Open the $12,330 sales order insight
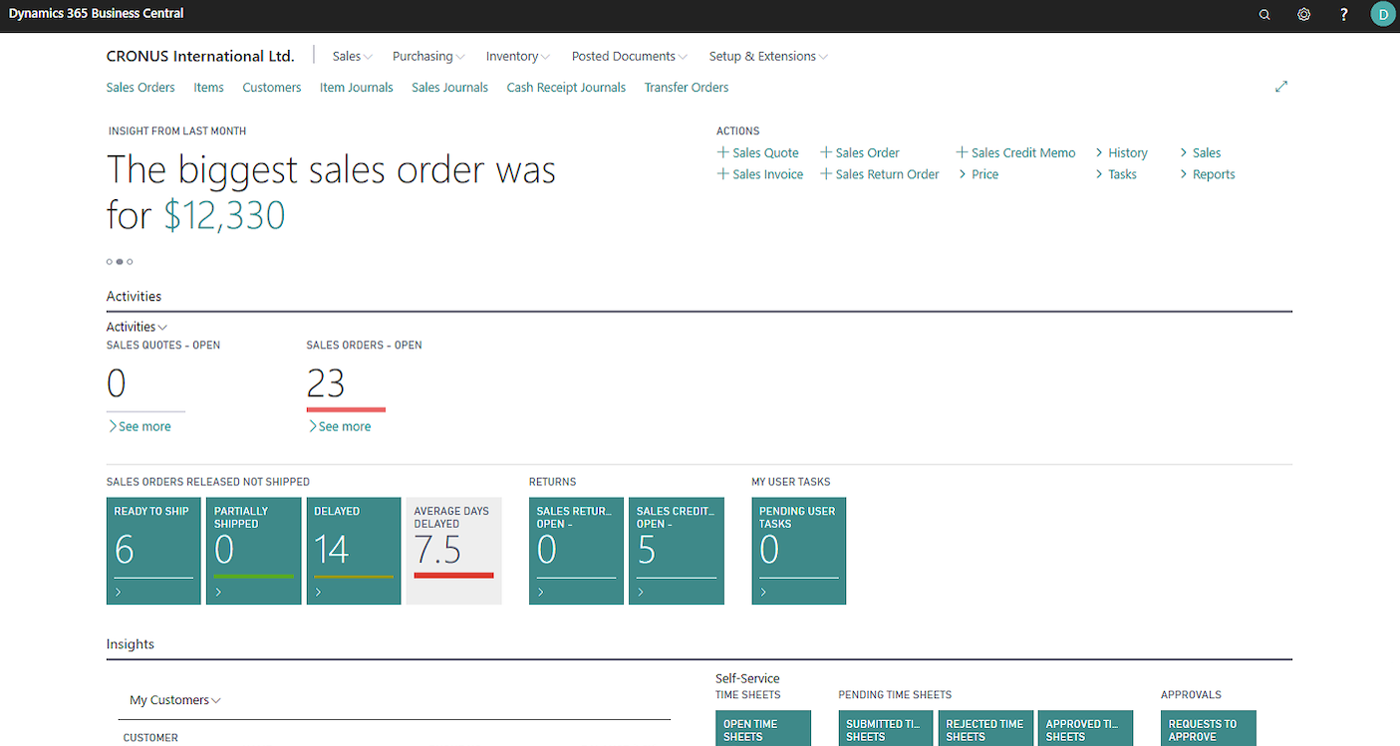Screen dimensions: 1400x746 coord(224,216)
